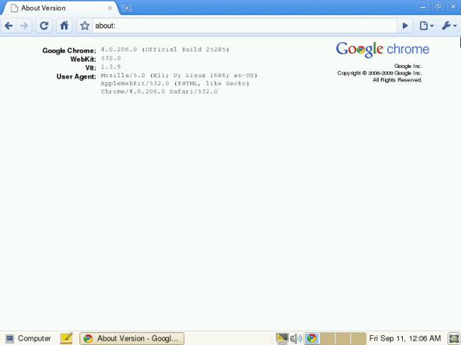
Task: Switch to About Version taskbar window button
Action: click(x=132, y=339)
